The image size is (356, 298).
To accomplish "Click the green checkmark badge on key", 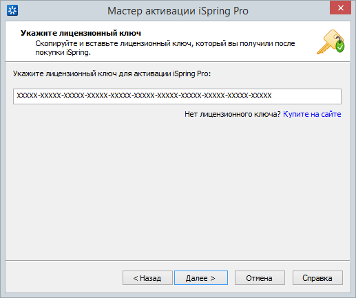I will coord(340,47).
